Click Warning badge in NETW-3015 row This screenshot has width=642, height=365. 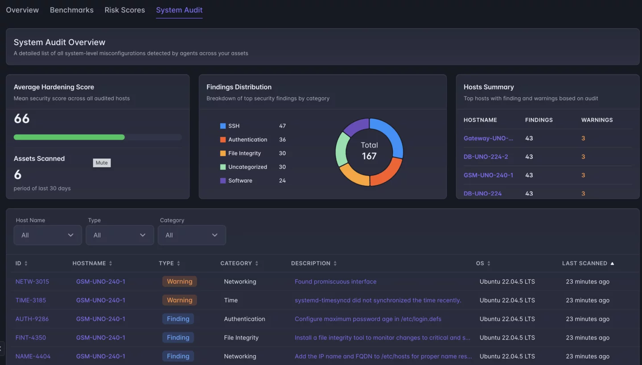[x=180, y=282]
